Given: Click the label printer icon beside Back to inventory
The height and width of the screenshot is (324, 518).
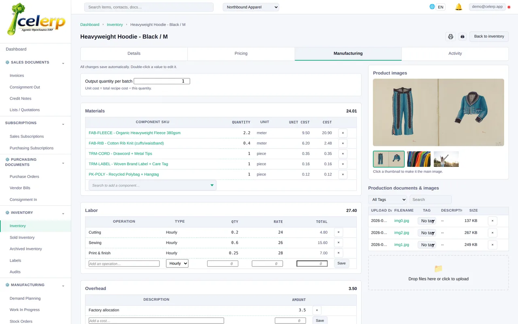Looking at the screenshot, I should 463,36.
